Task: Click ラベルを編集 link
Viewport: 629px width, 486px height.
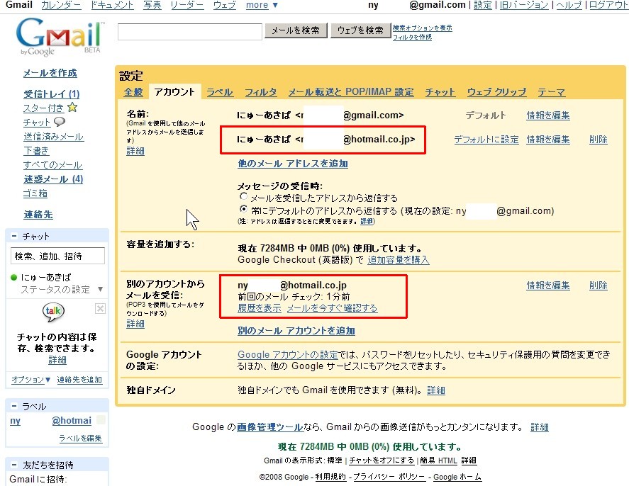Action: (x=80, y=438)
